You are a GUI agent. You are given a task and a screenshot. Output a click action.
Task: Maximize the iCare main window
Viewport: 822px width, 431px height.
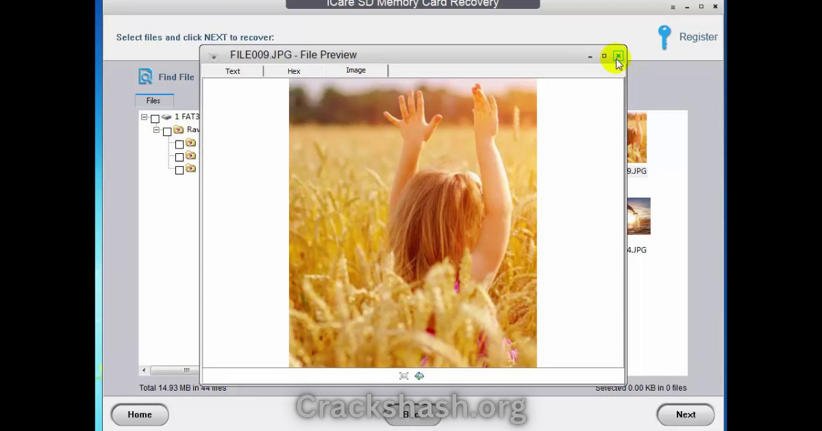point(701,7)
